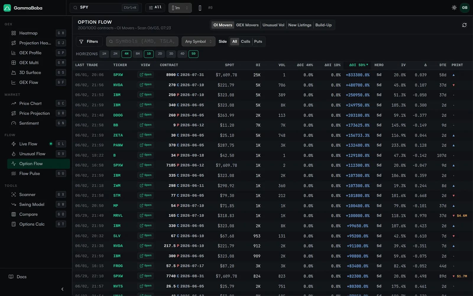Open the Sentiment gauge icon
Image resolution: width=473 pixels, height=296 pixels.
click(14, 123)
